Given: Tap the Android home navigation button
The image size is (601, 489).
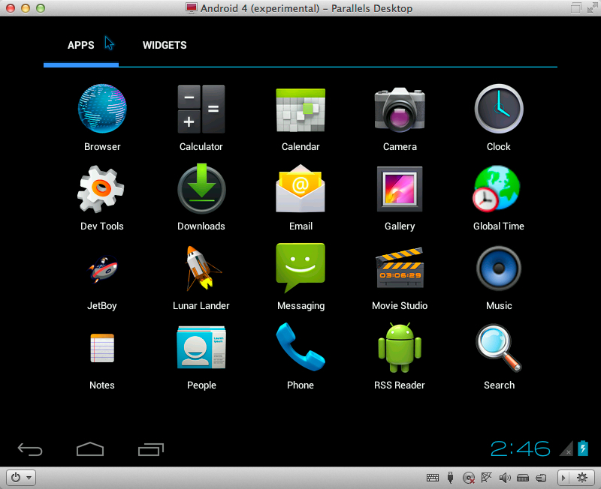Looking at the screenshot, I should pos(90,449).
